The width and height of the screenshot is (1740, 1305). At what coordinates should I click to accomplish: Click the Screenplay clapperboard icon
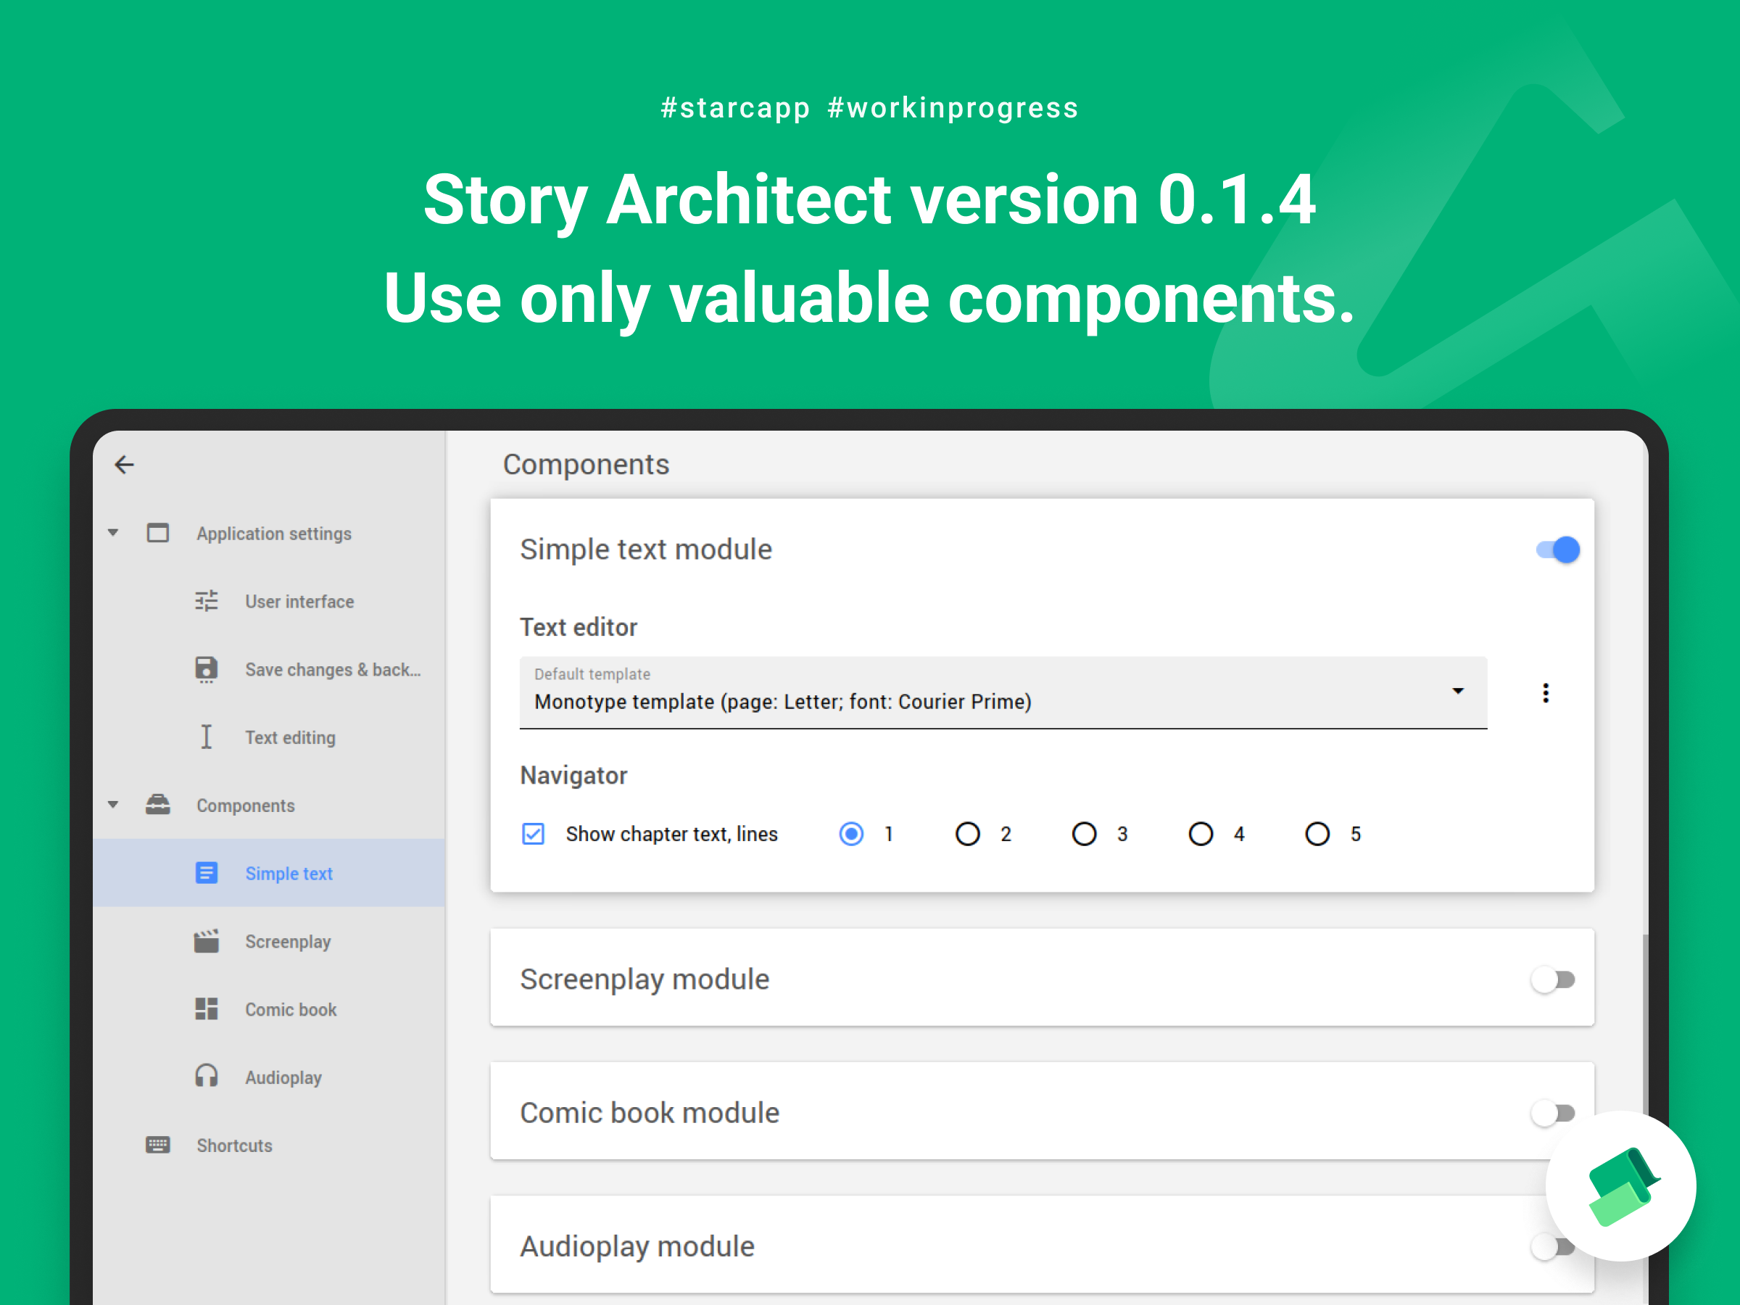206,941
